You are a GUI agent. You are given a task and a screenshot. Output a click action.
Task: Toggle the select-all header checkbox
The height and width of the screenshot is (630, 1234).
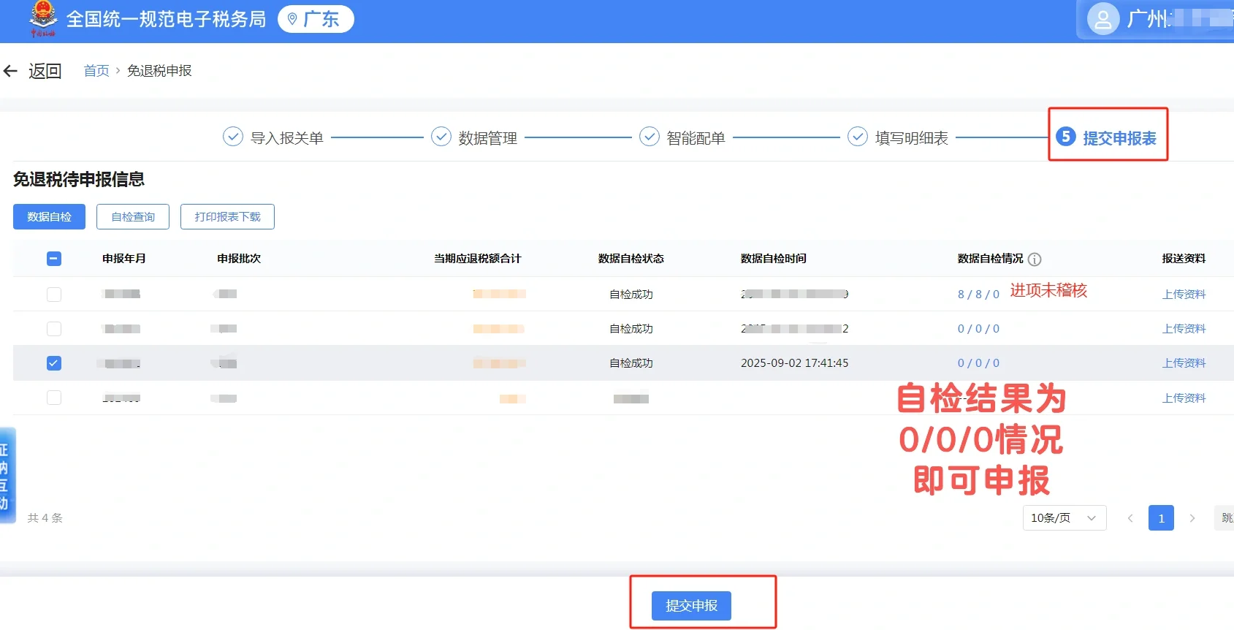point(54,259)
